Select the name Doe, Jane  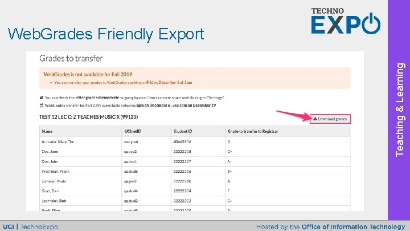50,152
